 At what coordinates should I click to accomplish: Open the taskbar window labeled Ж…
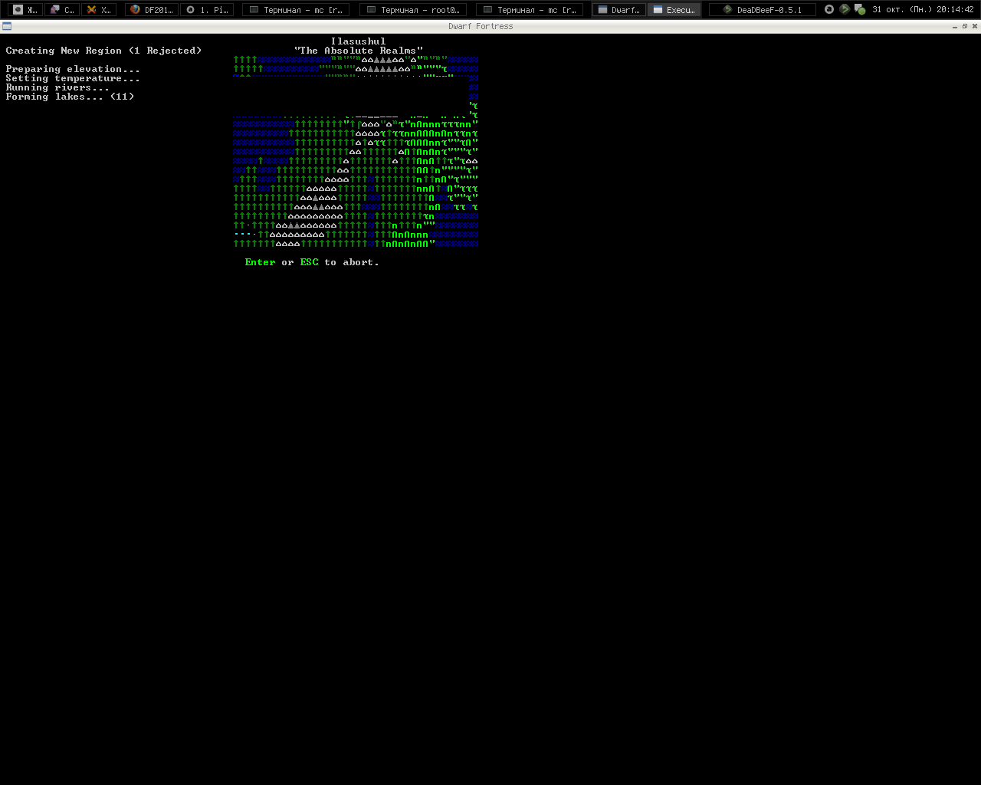25,10
